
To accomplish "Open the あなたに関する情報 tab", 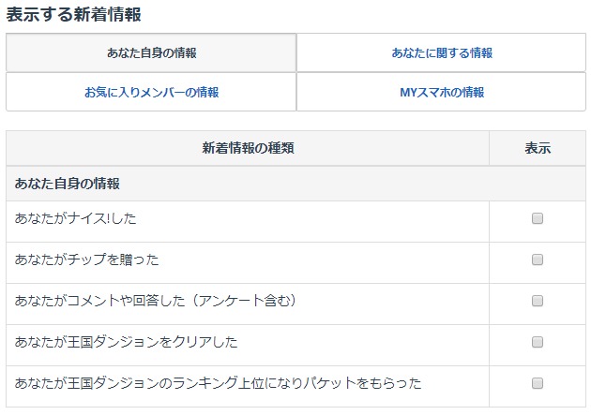I will pyautogui.click(x=442, y=52).
